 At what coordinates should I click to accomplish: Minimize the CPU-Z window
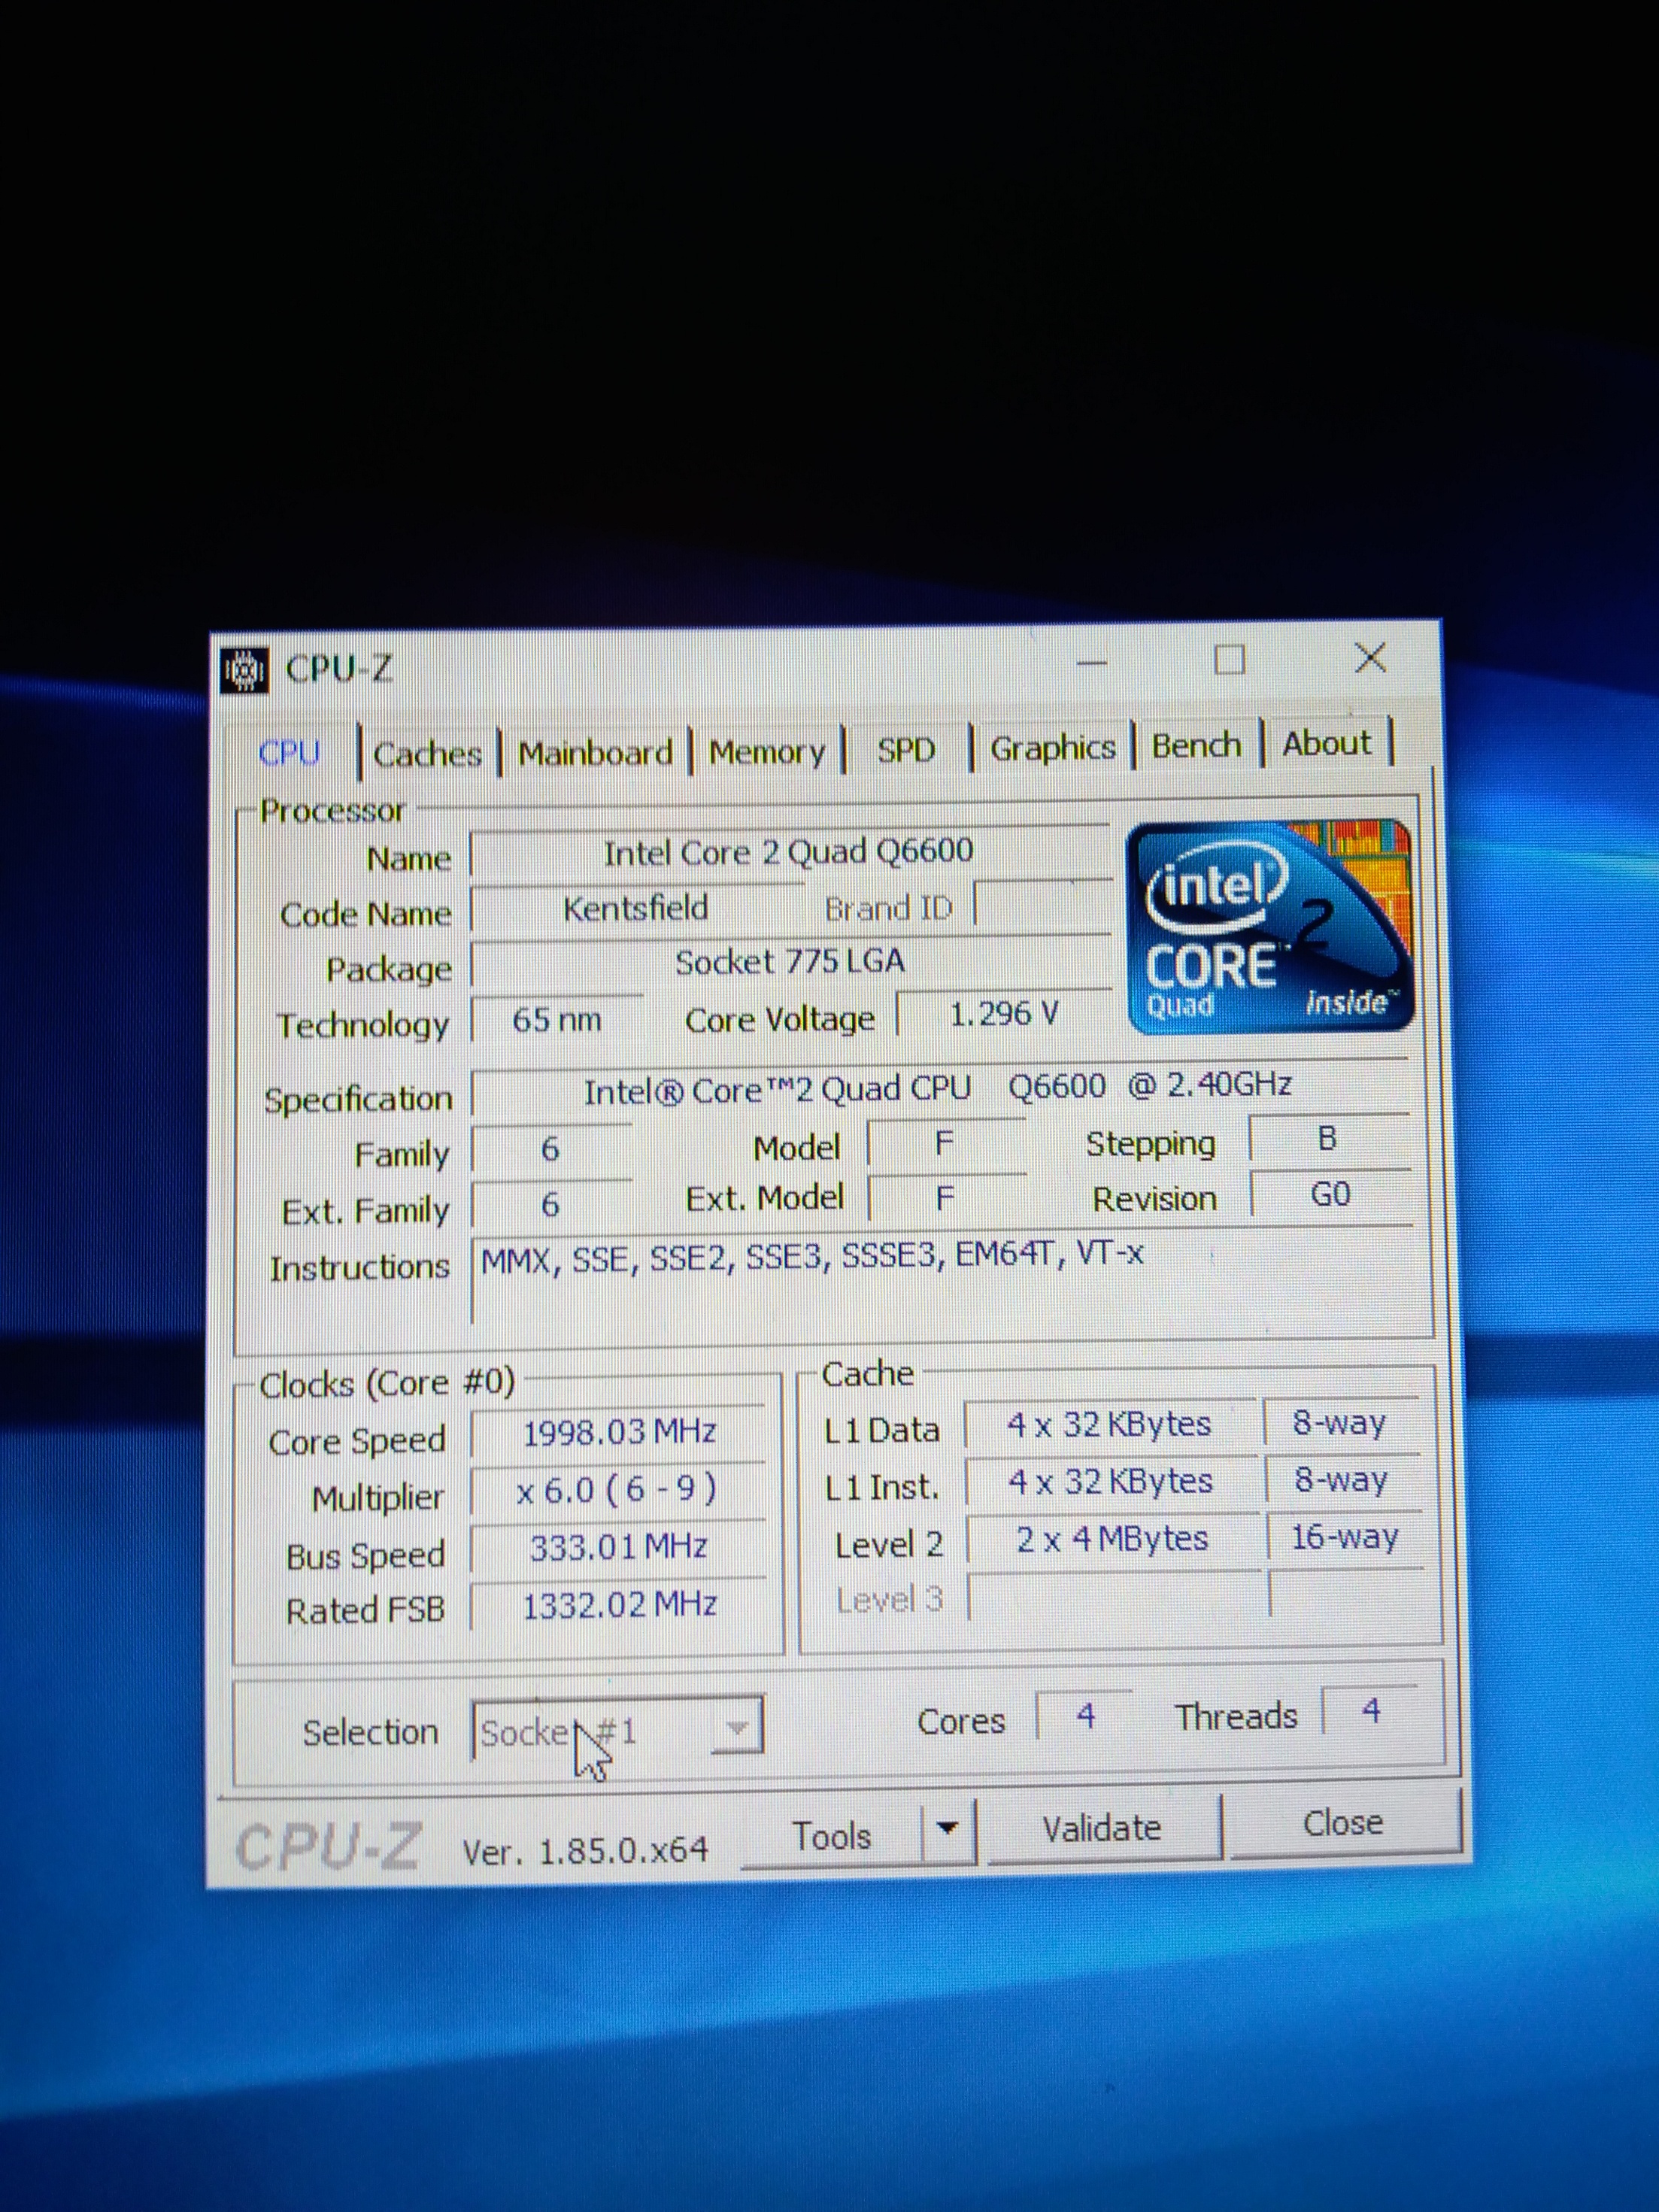coord(1092,662)
